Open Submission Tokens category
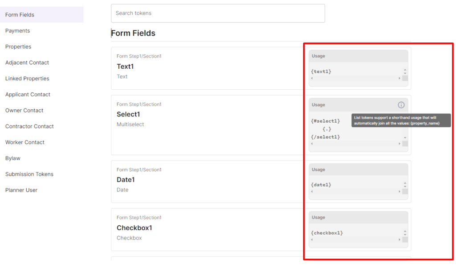Viewport: 456px width, 265px height. coord(29,174)
